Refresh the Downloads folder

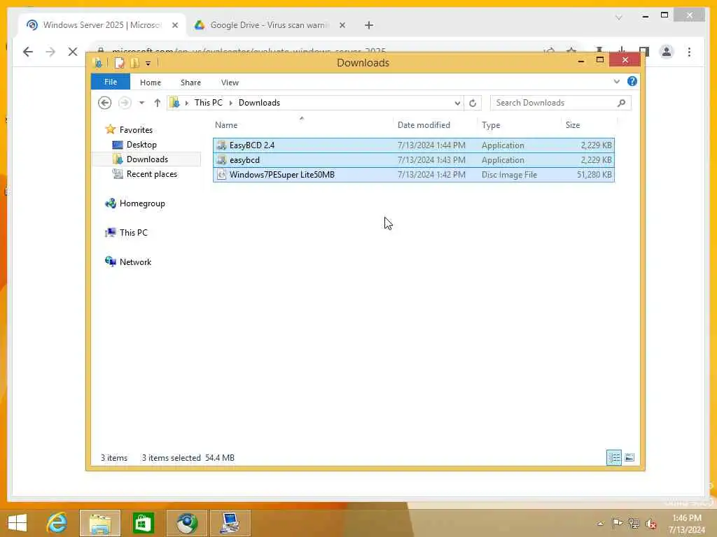[473, 103]
